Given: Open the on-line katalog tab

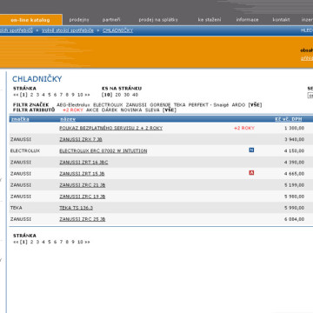Looking at the screenshot, I should coord(30,20).
